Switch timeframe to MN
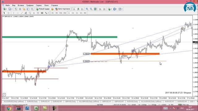 click(x=85, y=13)
